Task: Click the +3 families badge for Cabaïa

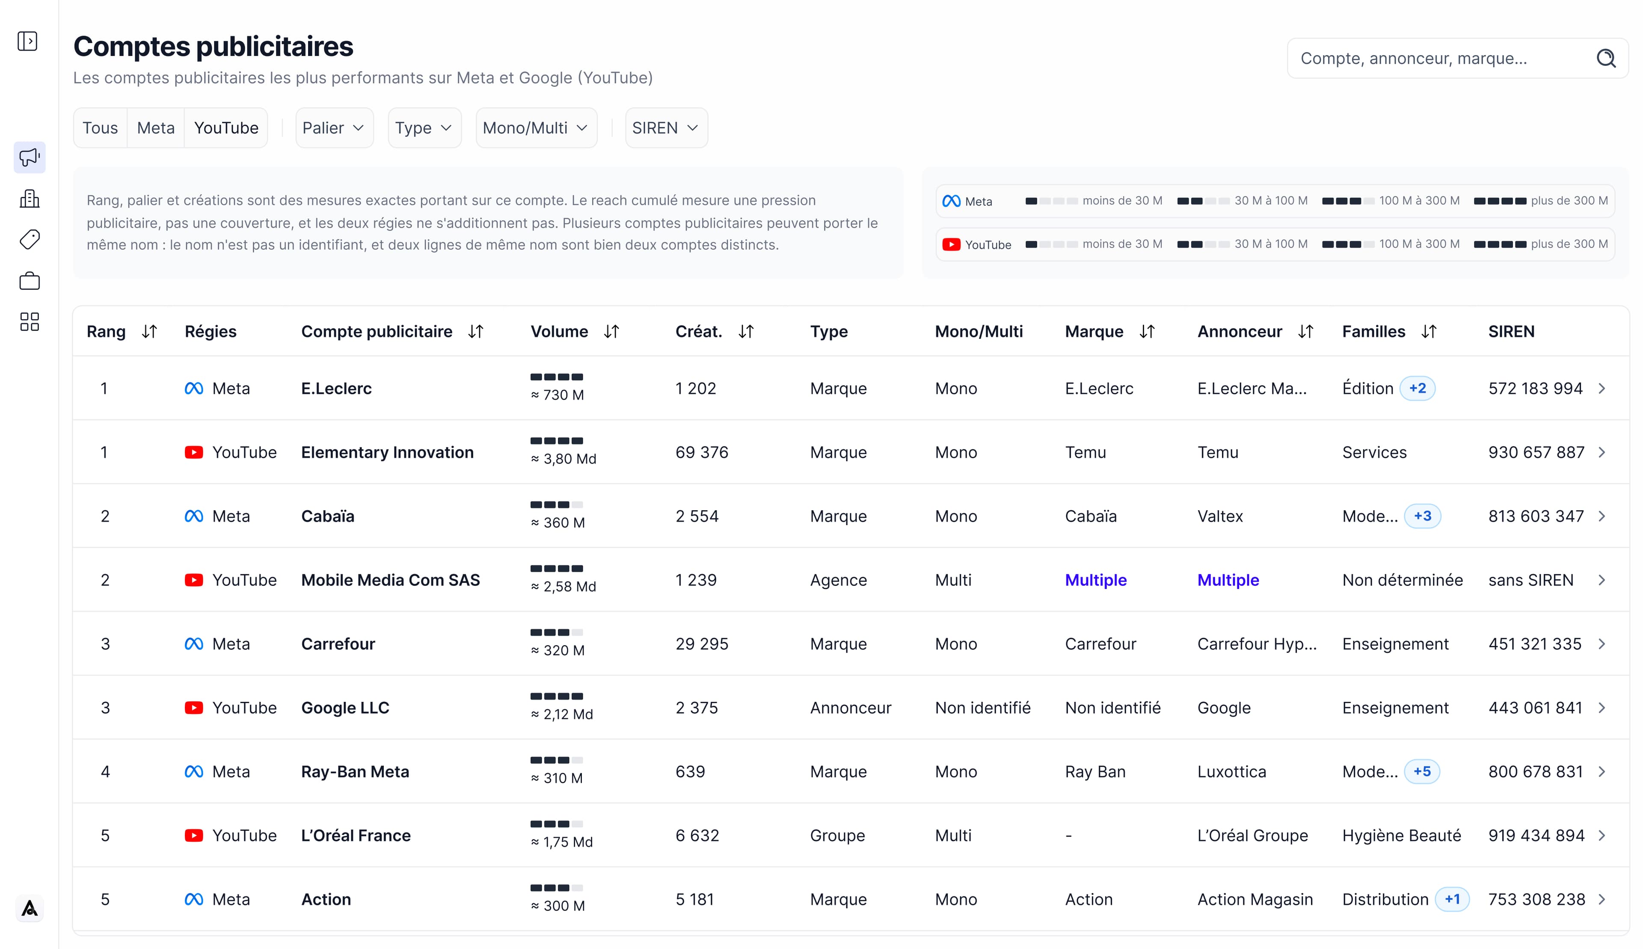Action: [x=1422, y=516]
